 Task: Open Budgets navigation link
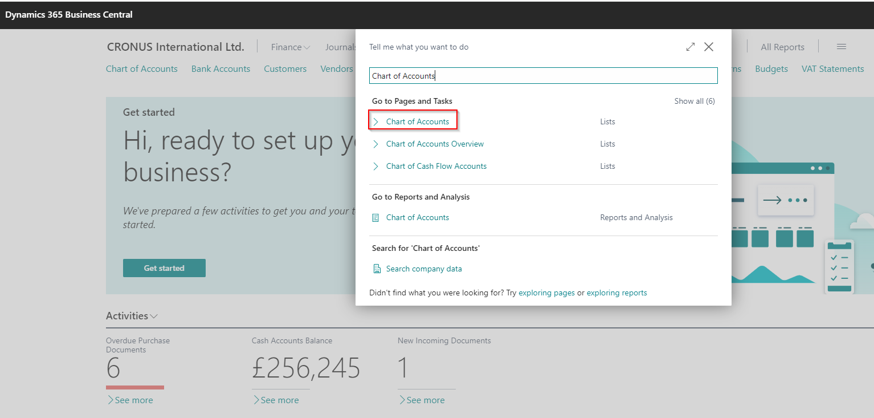[x=771, y=69]
